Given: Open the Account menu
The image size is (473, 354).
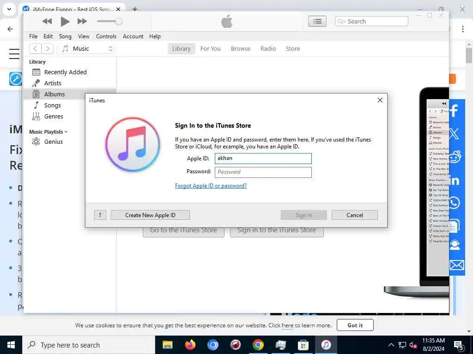Looking at the screenshot, I should point(133,36).
